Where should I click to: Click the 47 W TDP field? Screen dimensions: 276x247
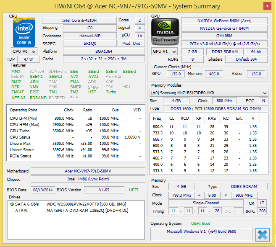tap(29, 59)
